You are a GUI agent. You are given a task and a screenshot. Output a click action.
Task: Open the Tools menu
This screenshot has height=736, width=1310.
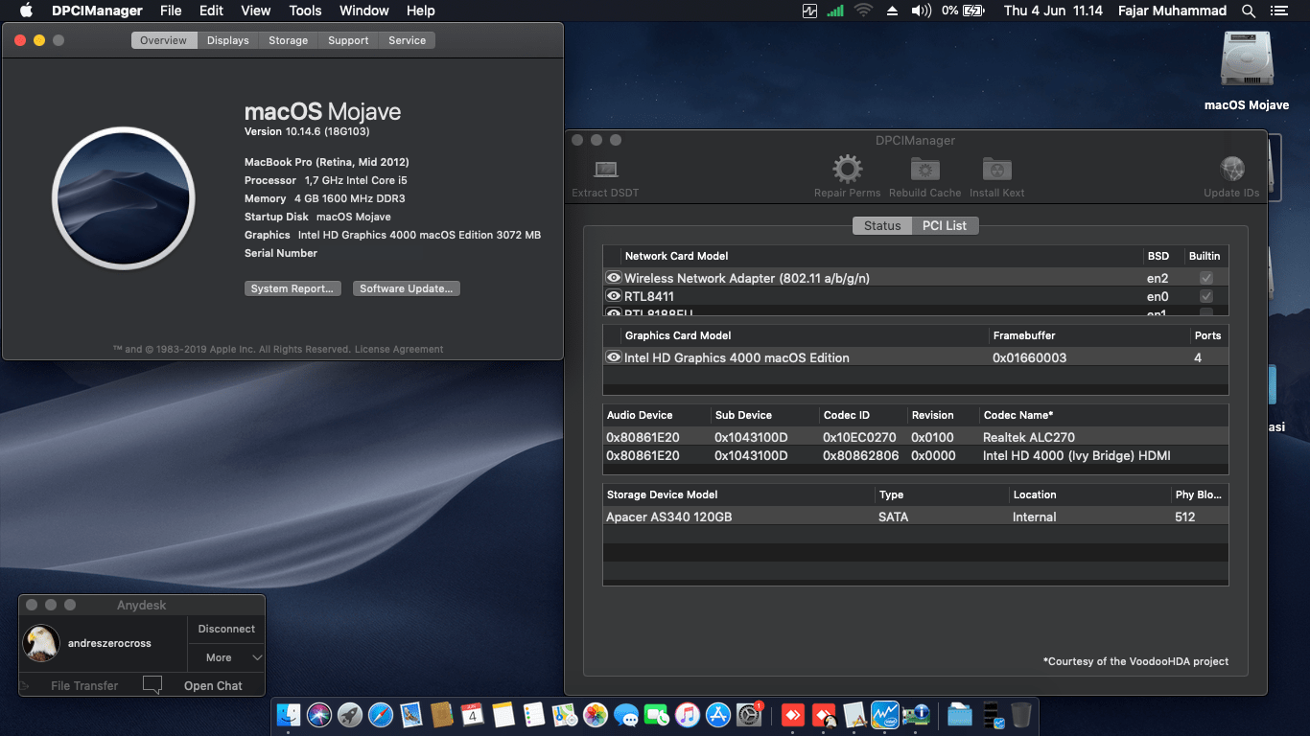coord(305,11)
